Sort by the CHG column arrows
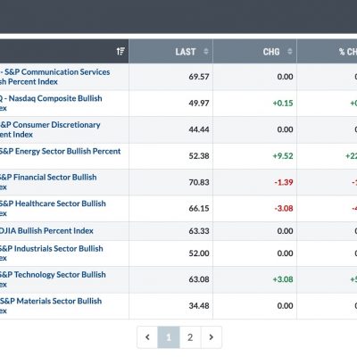The height and width of the screenshot is (357, 357). (290, 52)
